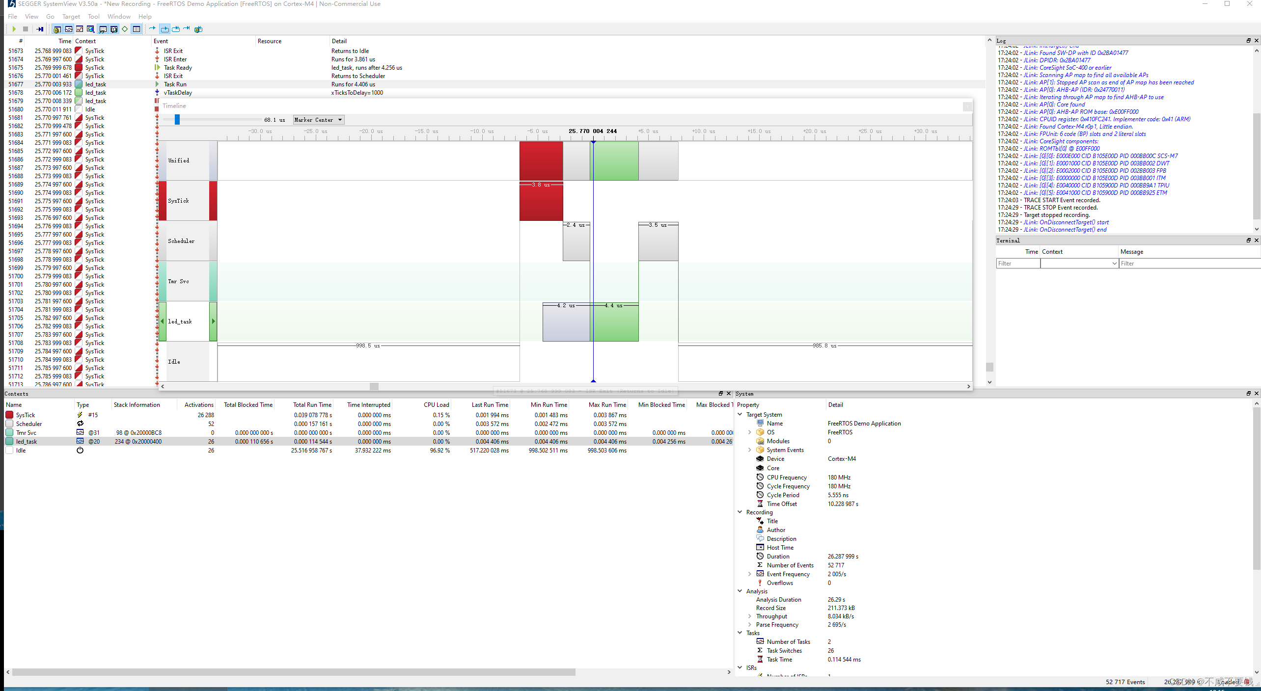This screenshot has width=1261, height=691.
Task: Start recording with the green play icon
Action: point(14,29)
